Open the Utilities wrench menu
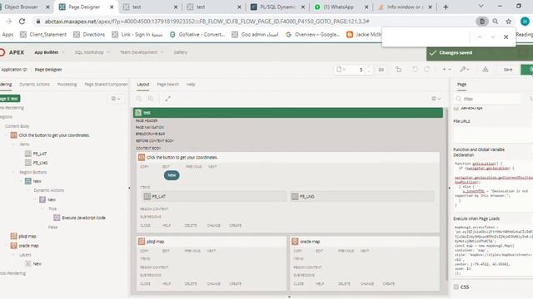 pos(465,70)
